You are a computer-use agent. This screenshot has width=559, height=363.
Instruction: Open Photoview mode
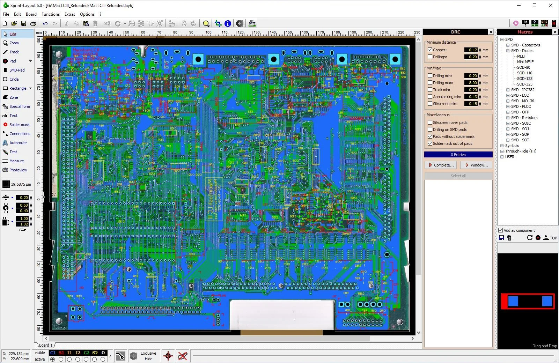point(18,170)
